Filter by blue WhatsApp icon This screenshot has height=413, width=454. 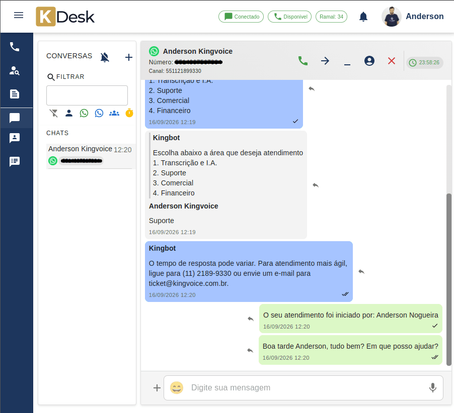[99, 113]
